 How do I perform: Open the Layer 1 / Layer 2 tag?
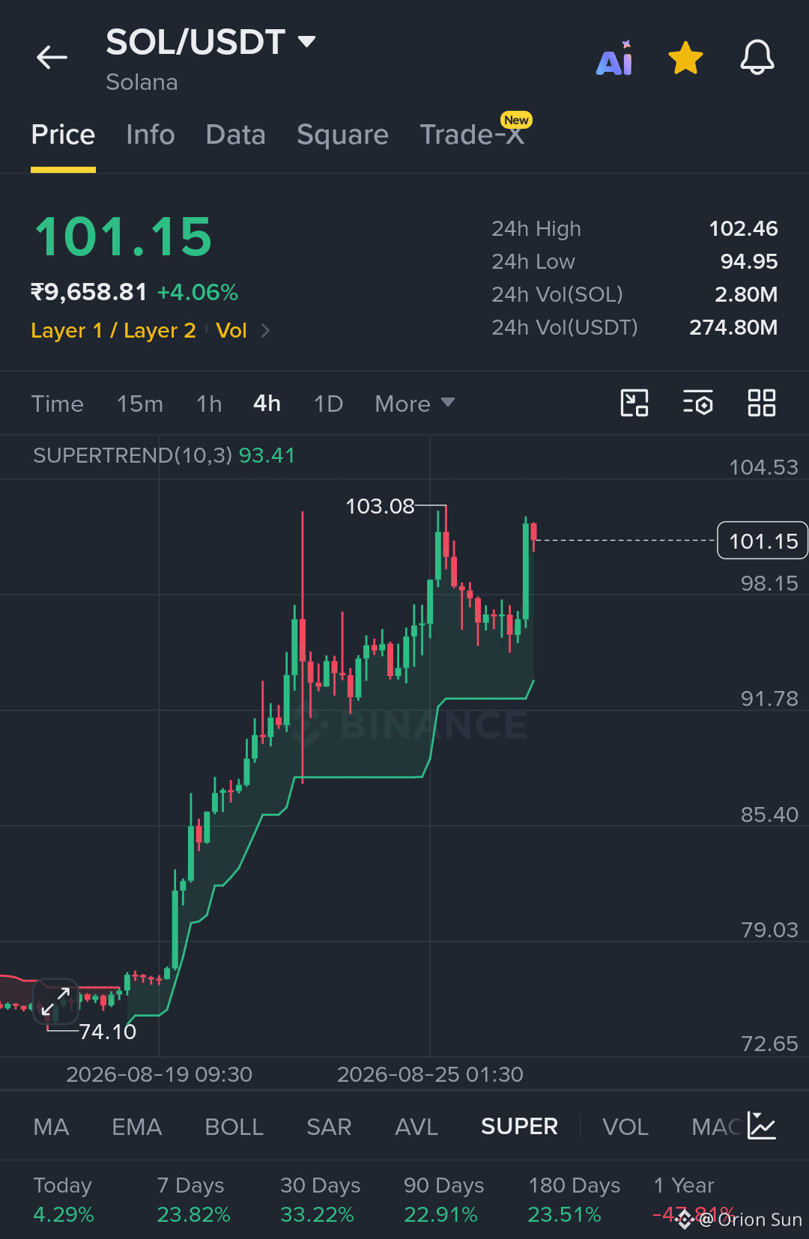point(113,330)
